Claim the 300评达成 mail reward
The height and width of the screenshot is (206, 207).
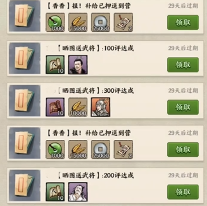tap(183, 107)
